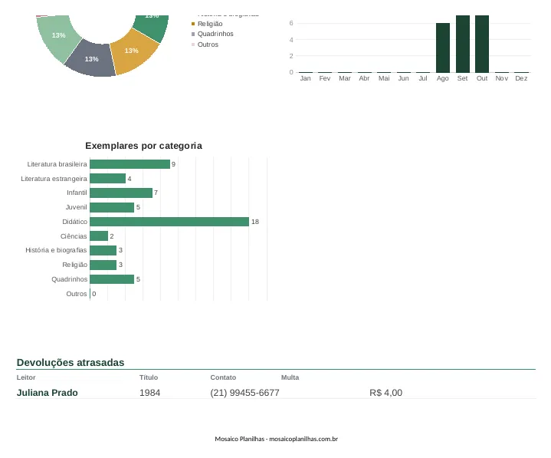Click the value 9 beside Literatura brasileira
This screenshot has width=551, height=458.
(x=173, y=164)
